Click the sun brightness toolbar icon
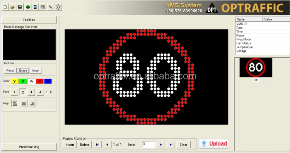The height and width of the screenshot is (153, 290). (58, 7)
